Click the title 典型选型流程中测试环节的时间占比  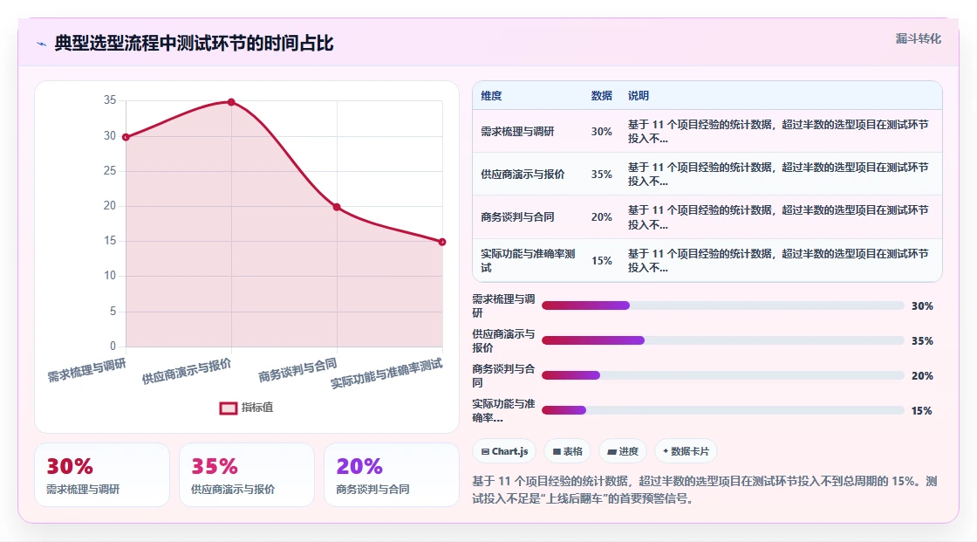194,44
